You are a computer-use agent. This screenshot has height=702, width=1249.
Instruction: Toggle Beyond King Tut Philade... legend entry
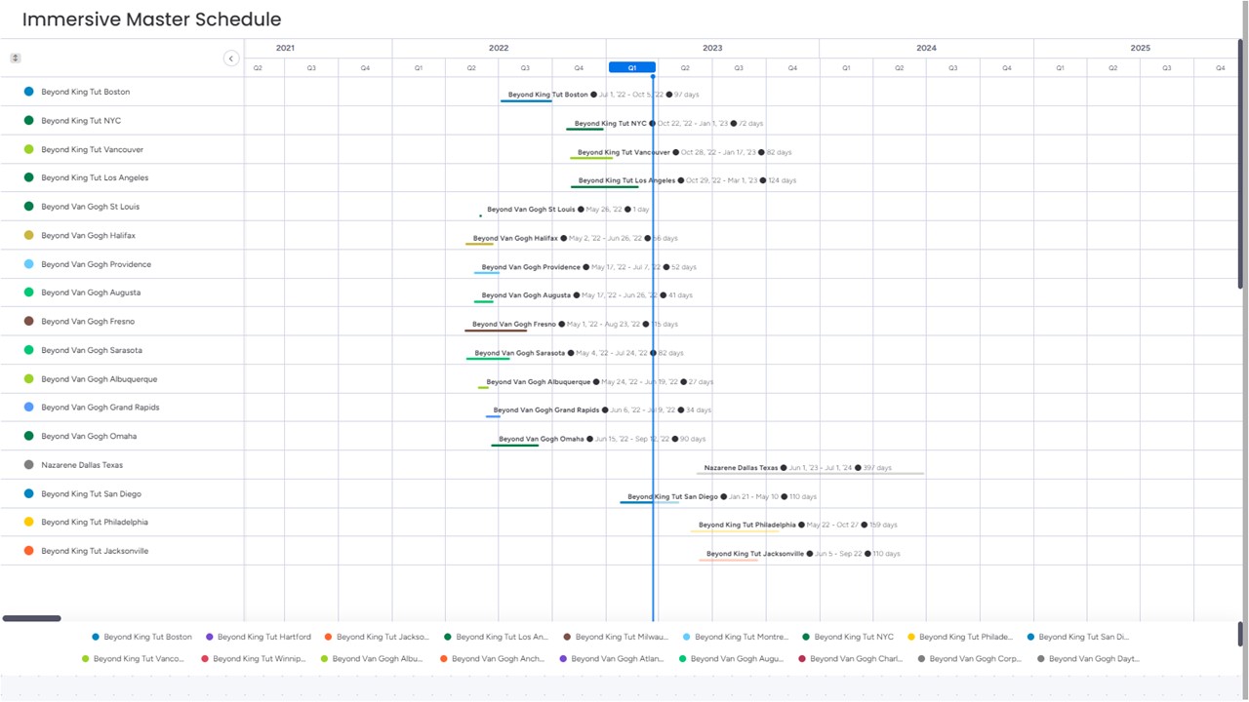(960, 637)
